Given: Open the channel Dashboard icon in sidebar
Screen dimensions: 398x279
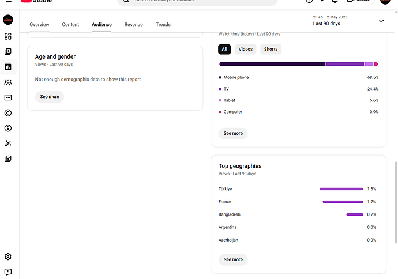Looking at the screenshot, I should [x=8, y=36].
